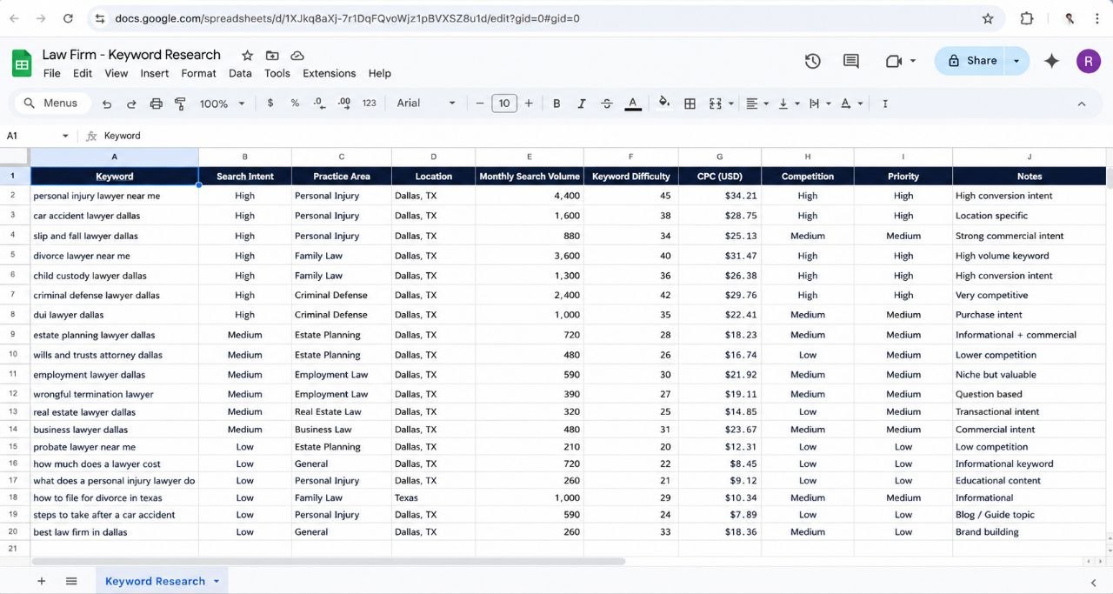Open the File menu
Screen dimensions: 1113x594
[x=51, y=73]
